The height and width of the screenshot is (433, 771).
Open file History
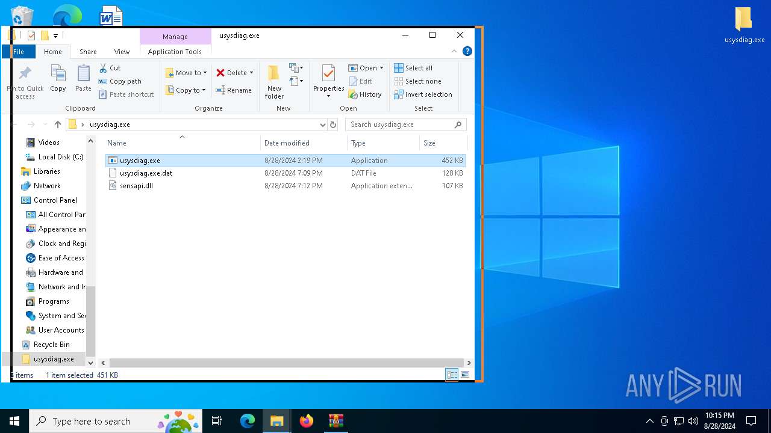tap(365, 94)
